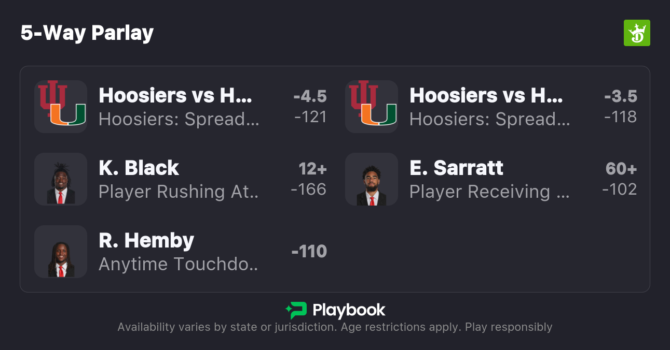This screenshot has height=350, width=670.
Task: Open the R. Hemby player name
Action: (x=146, y=240)
